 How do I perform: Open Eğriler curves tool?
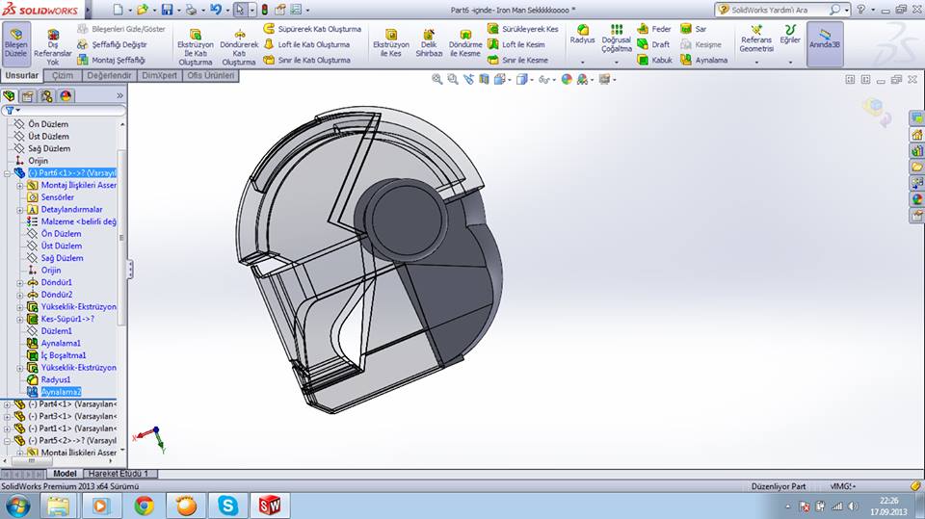(x=790, y=35)
